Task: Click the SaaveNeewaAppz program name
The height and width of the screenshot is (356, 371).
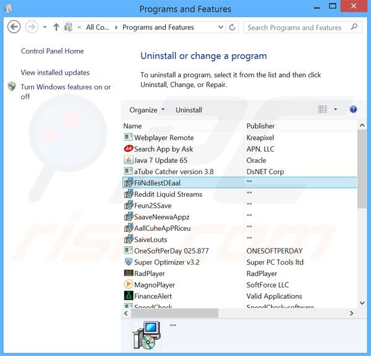Action: (161, 217)
